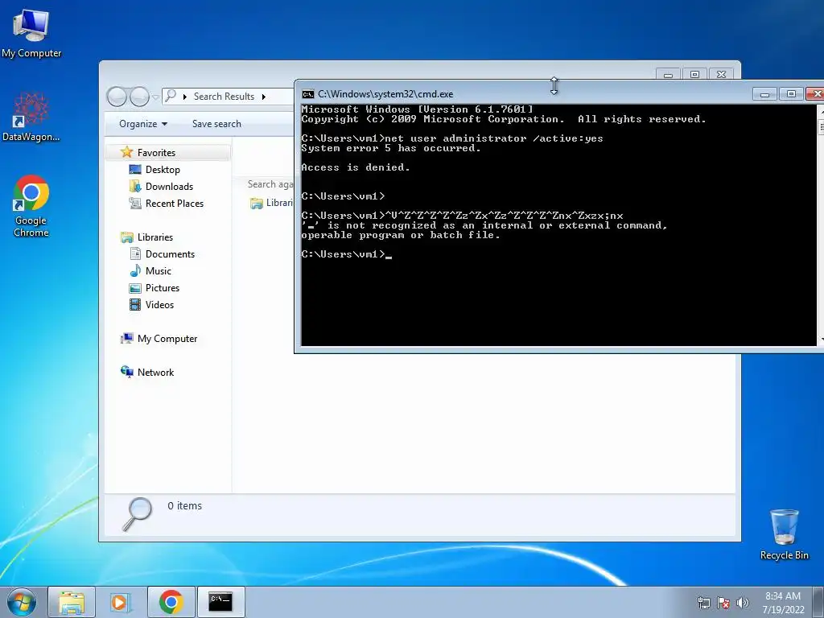
Task: Minimize the cmd.exe window
Action: coord(765,93)
